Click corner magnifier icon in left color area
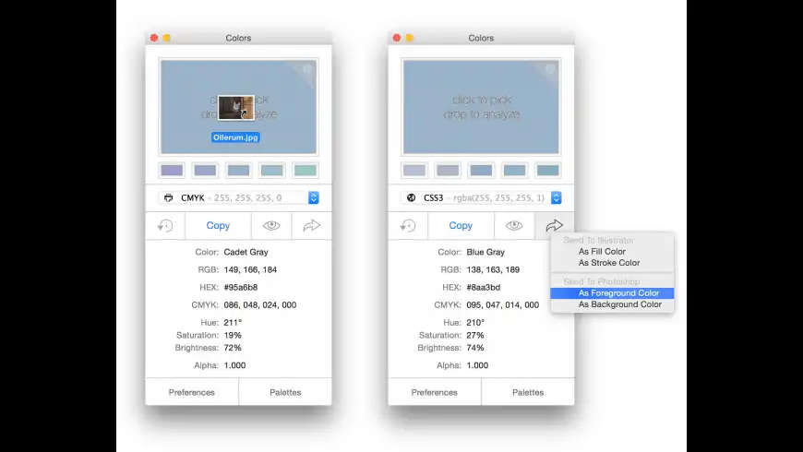803x452 pixels. [x=306, y=69]
